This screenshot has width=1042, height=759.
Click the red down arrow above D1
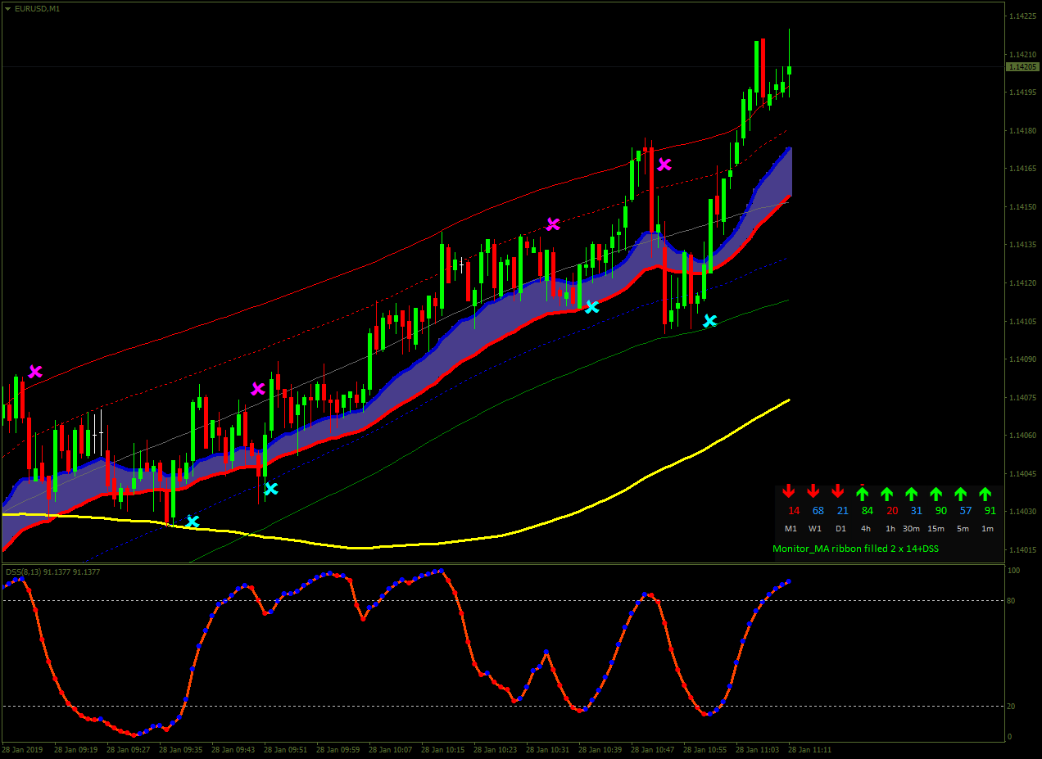pyautogui.click(x=838, y=492)
